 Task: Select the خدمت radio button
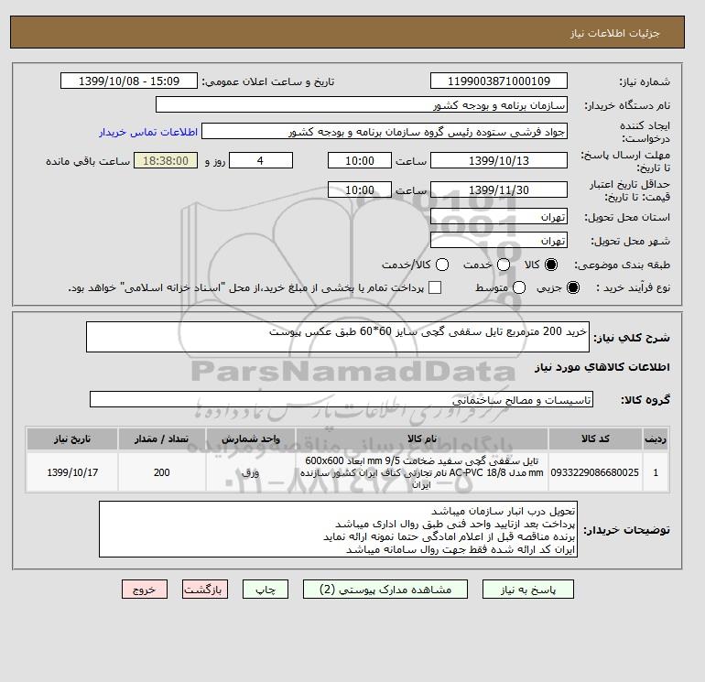point(504,265)
